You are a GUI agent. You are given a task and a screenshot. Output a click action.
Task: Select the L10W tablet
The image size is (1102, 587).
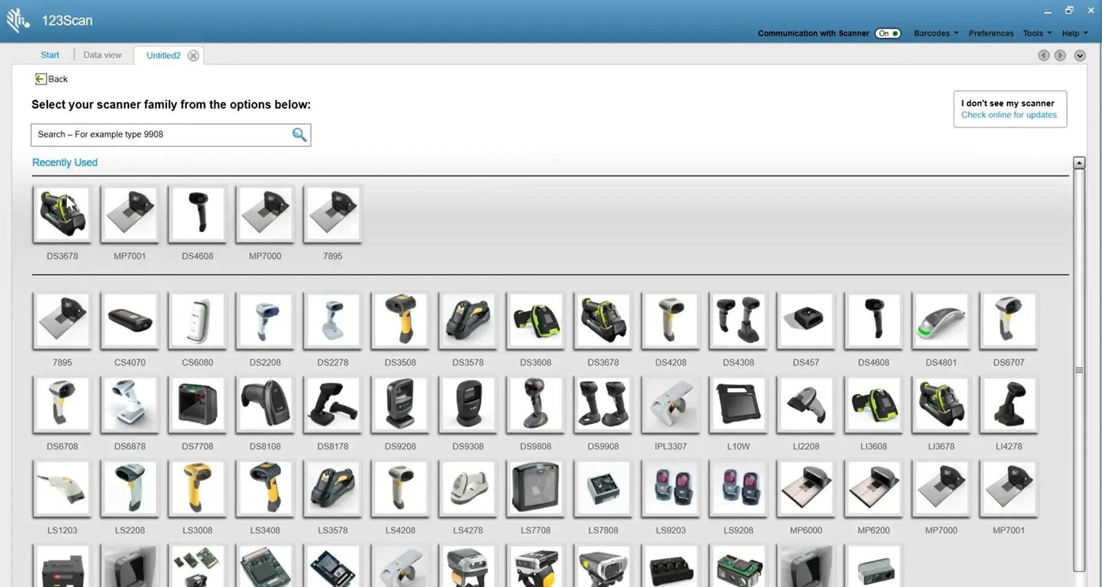point(738,405)
